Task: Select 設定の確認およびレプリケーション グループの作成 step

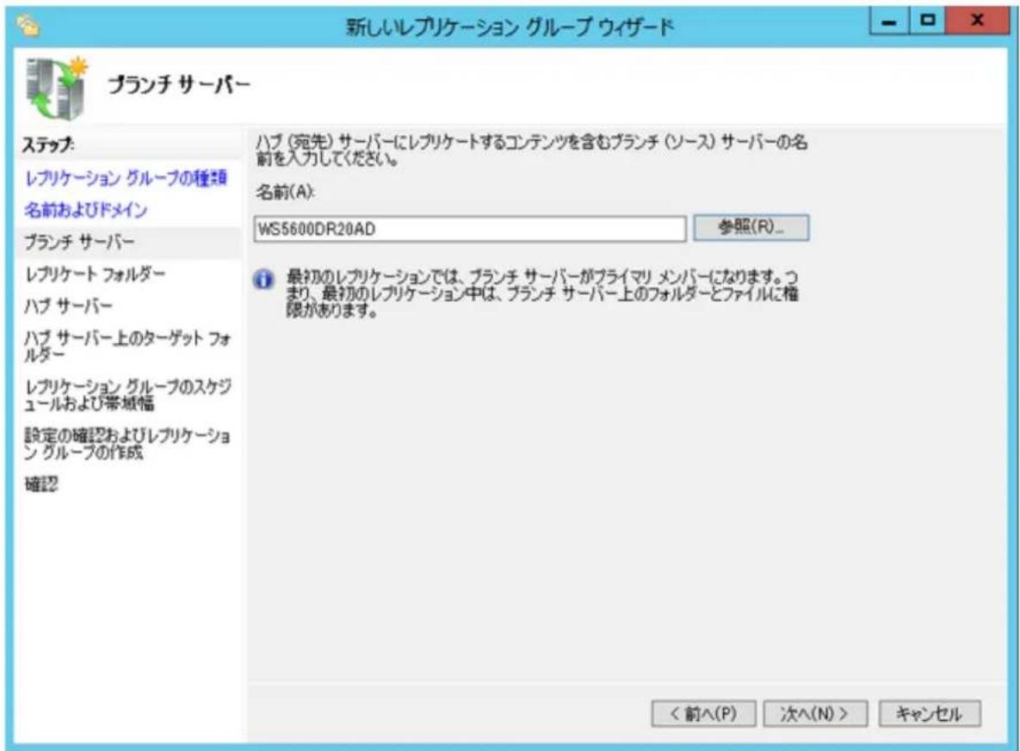Action: 127,443
